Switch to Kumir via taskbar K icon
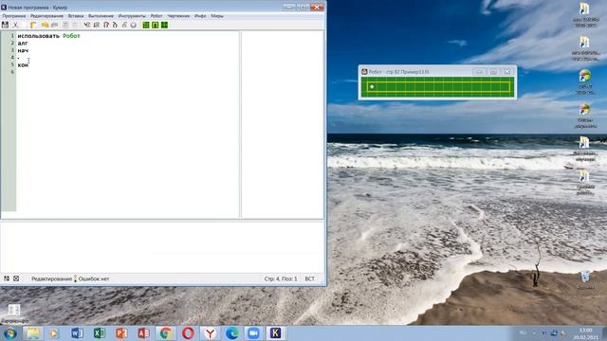Image resolution: width=607 pixels, height=341 pixels. tap(276, 332)
